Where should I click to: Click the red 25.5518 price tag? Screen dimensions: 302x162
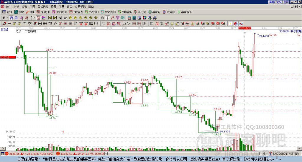click(8, 57)
